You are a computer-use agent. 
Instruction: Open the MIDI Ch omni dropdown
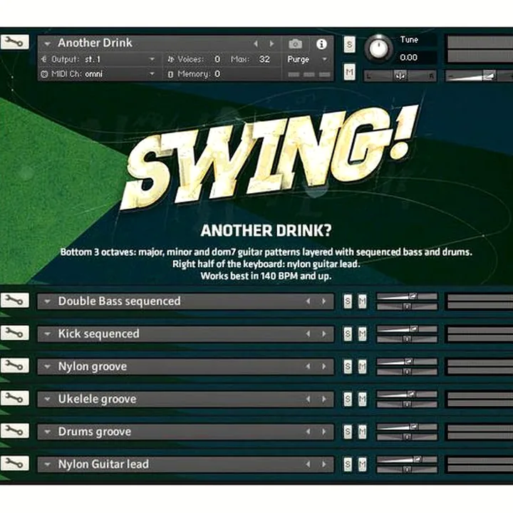[x=152, y=74]
